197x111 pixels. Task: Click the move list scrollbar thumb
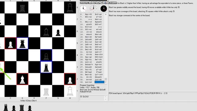point(106,79)
